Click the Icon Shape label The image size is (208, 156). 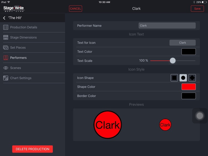click(x=85, y=78)
